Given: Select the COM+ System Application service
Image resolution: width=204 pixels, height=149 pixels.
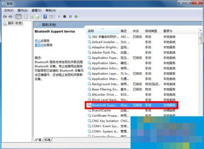Looking at the screenshot, I should (109, 131).
